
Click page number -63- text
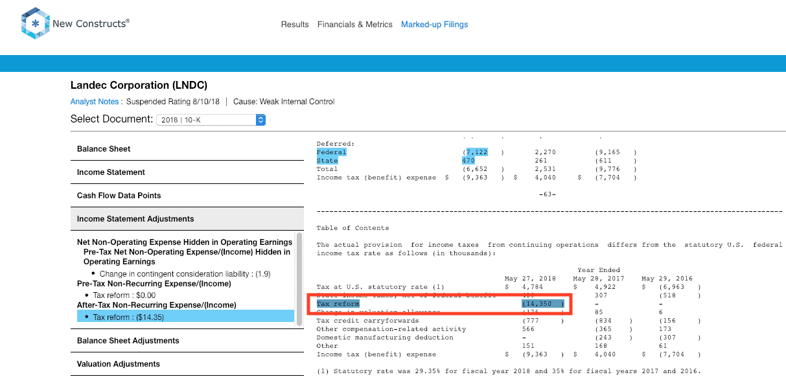tap(547, 194)
